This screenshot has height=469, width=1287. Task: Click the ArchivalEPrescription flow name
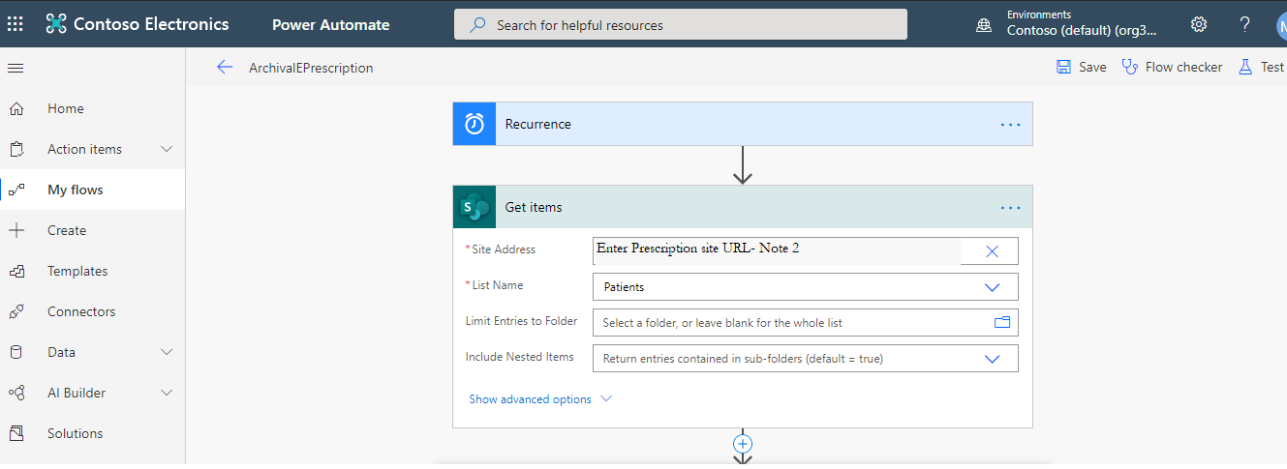coord(311,68)
